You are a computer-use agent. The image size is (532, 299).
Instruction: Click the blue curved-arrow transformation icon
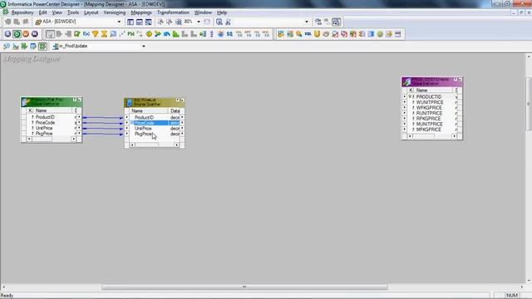click(x=166, y=34)
